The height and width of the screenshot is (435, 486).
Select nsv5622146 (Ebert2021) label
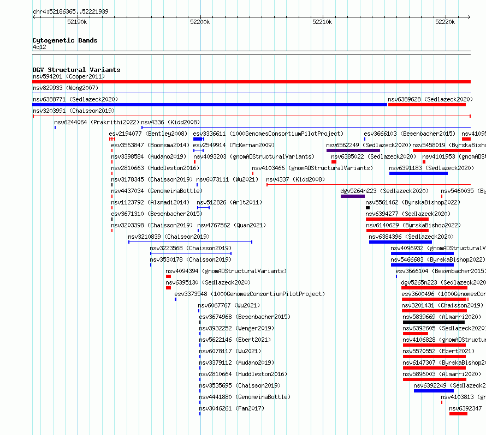click(235, 340)
